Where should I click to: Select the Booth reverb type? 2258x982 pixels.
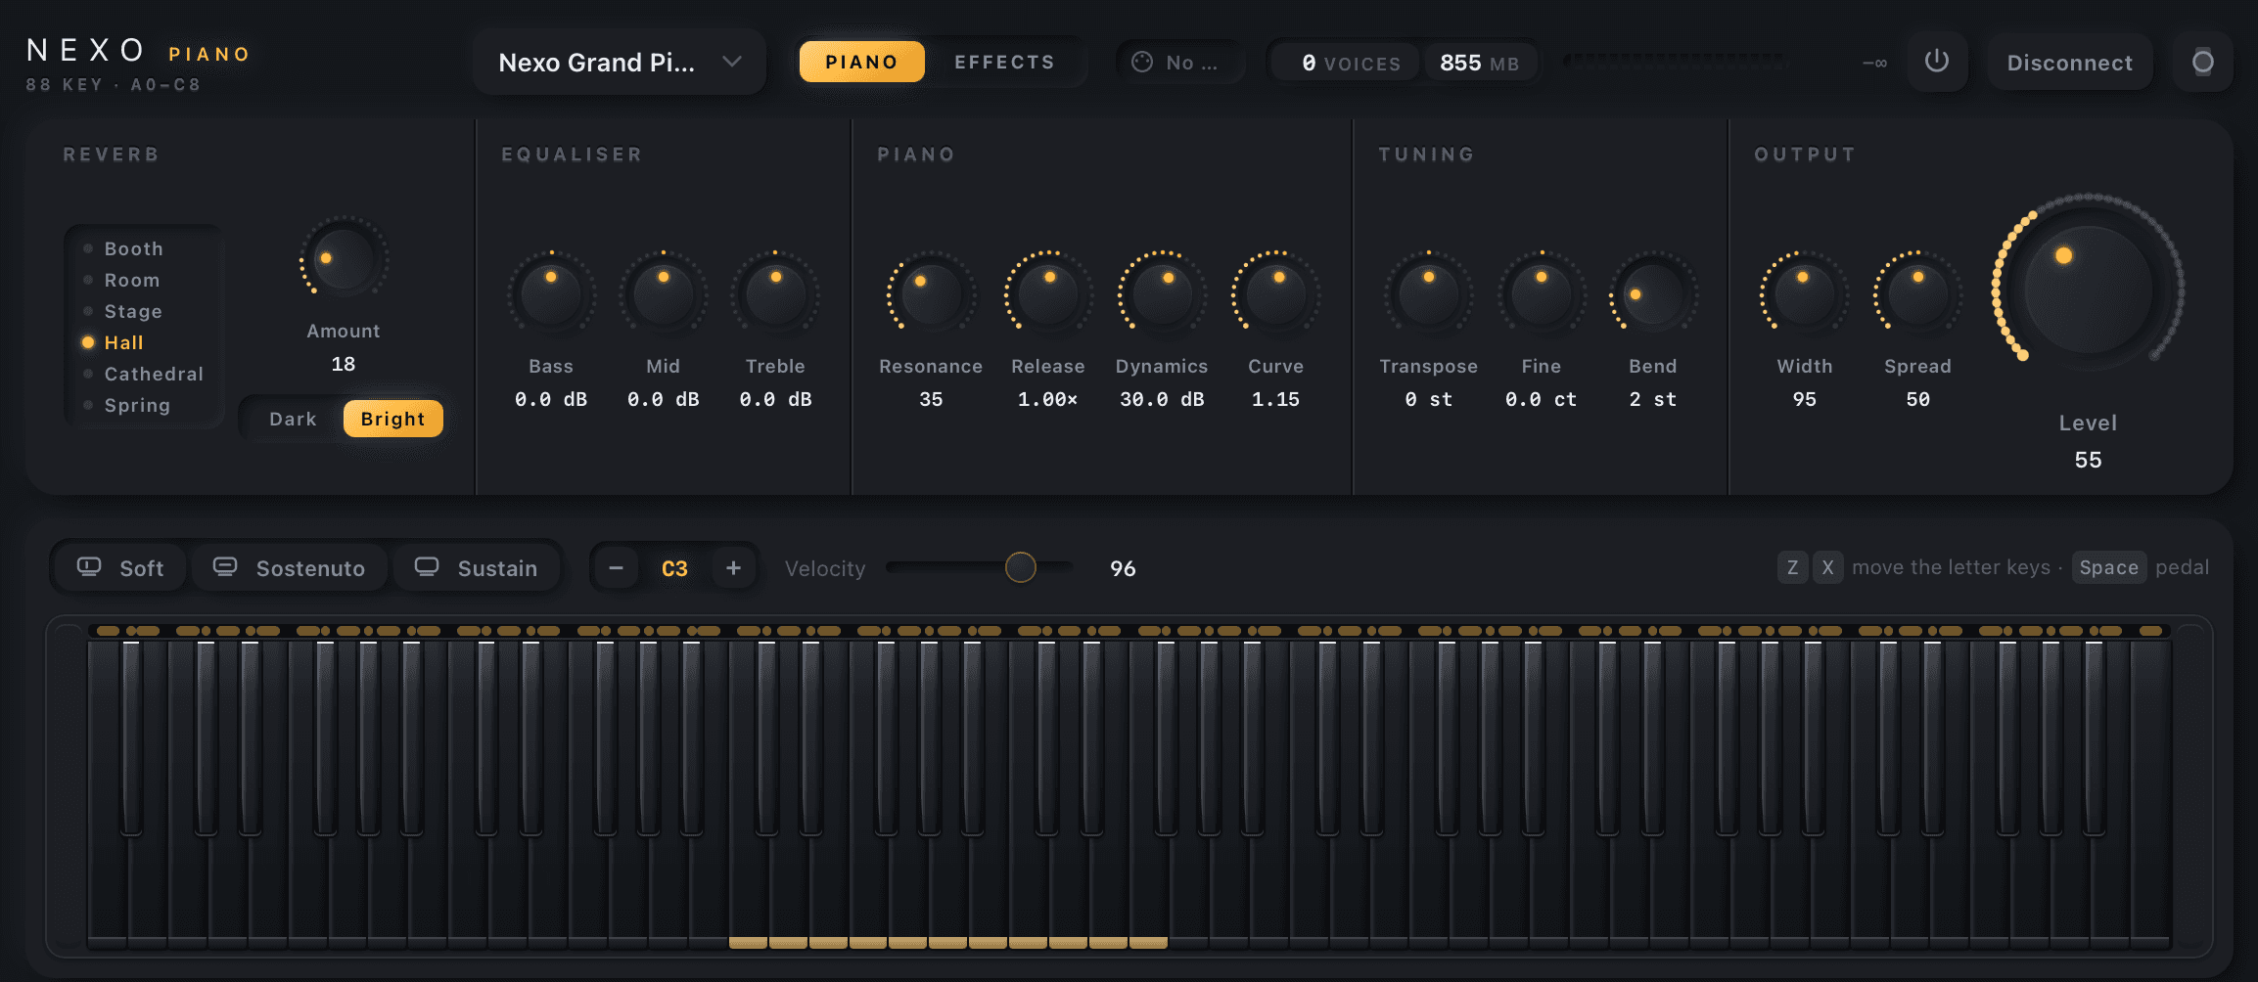tap(144, 248)
